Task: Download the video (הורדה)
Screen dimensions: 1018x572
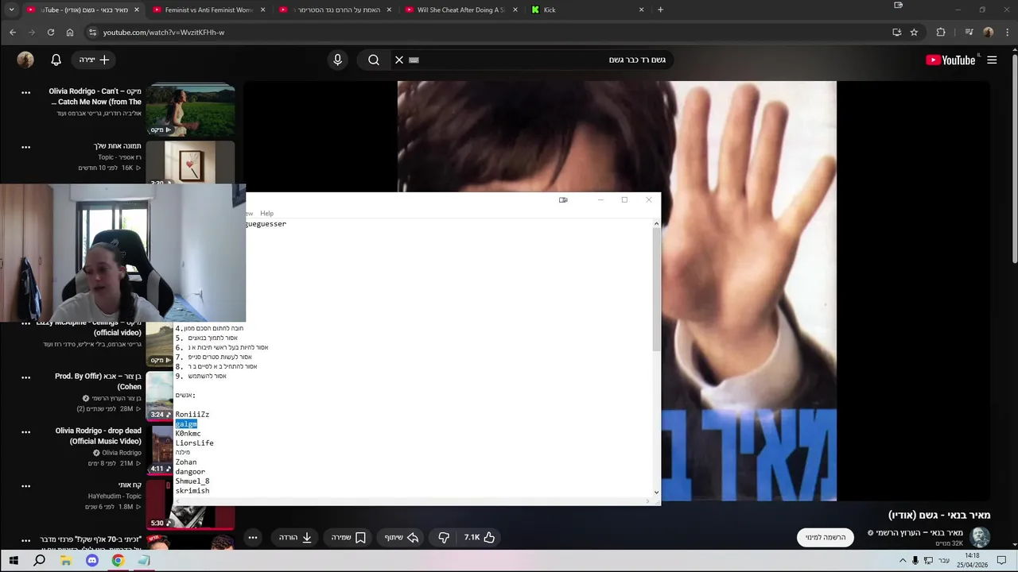Action: (295, 537)
